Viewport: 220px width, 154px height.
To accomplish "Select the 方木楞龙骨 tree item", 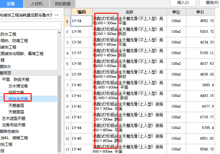I will pos(18,86).
